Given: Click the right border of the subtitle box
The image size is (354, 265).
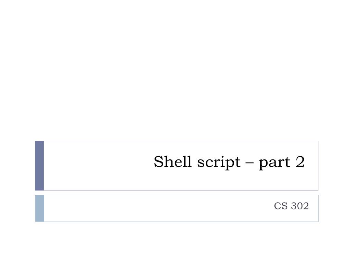Looking at the screenshot, I should (x=318, y=208).
